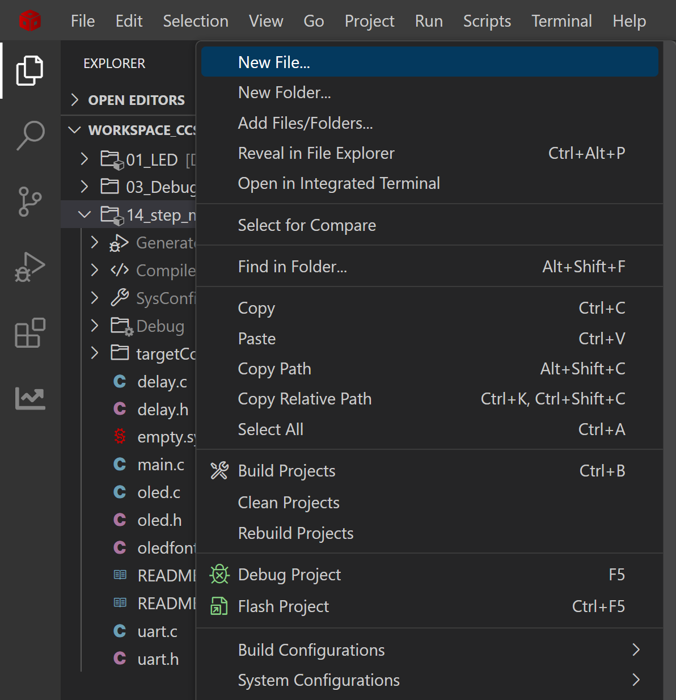This screenshot has height=700, width=676.
Task: Open the Project menu
Action: tap(369, 21)
